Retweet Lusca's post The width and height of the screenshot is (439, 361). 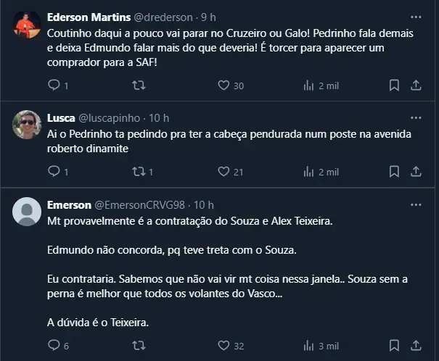(139, 172)
